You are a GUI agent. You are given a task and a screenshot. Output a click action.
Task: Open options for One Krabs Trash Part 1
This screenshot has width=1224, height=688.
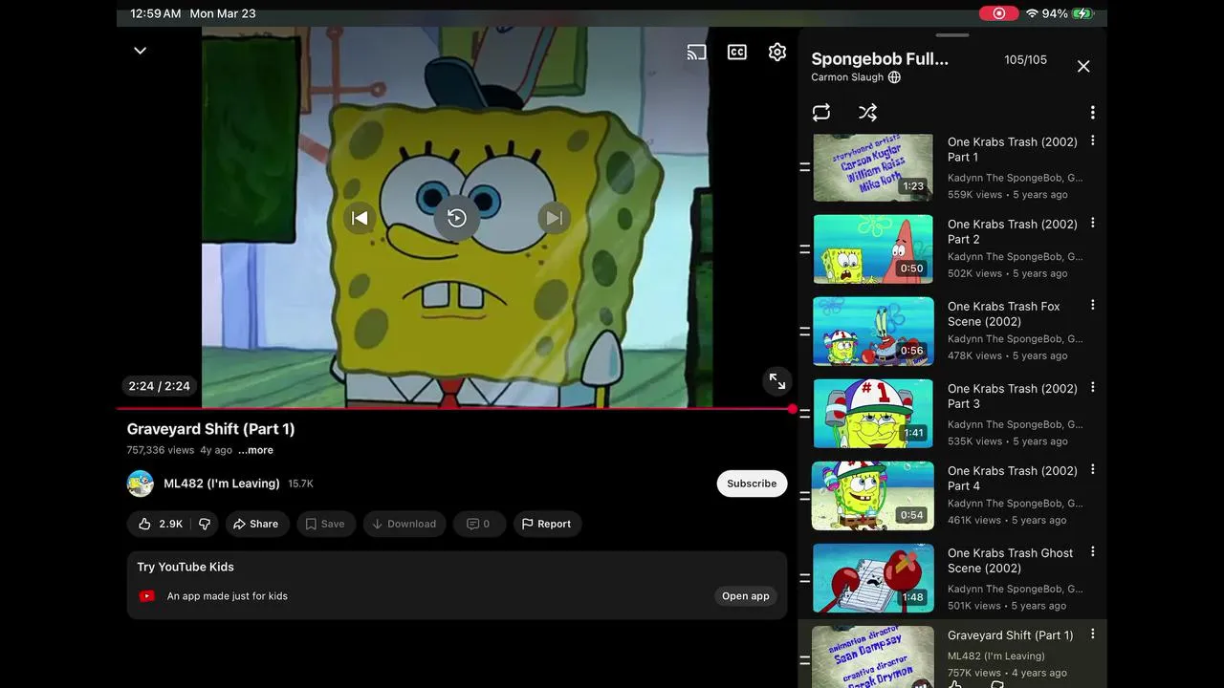tap(1092, 140)
